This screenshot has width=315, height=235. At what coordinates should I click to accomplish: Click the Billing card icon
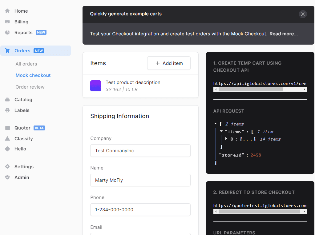[7, 22]
